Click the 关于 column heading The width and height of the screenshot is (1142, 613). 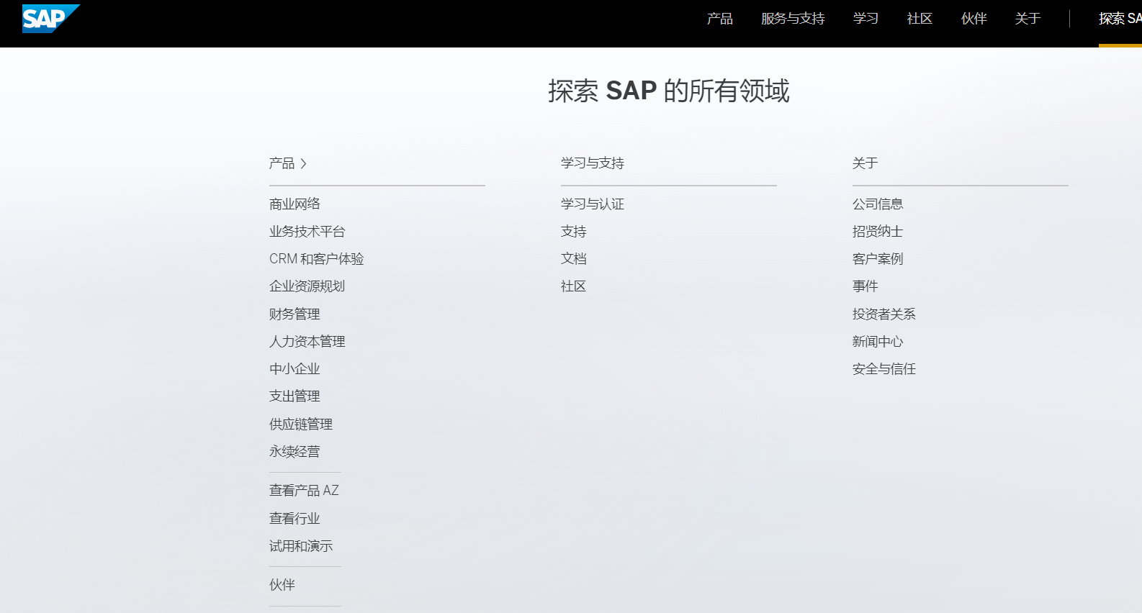tap(866, 163)
